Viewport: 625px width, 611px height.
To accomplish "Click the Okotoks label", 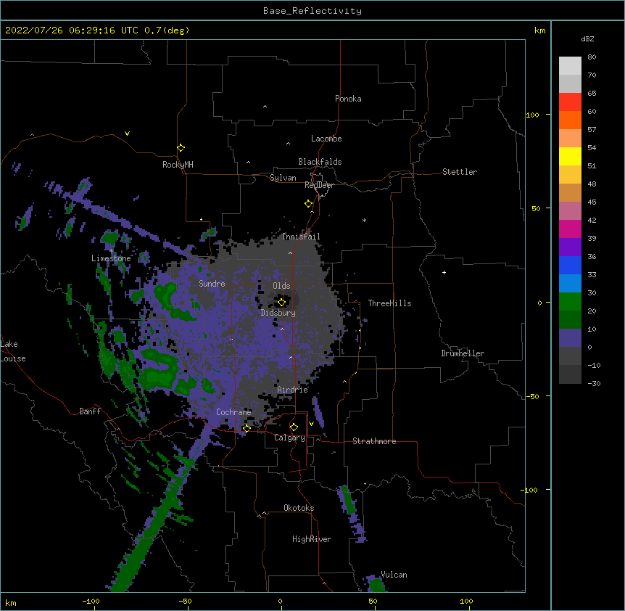I will [x=299, y=508].
